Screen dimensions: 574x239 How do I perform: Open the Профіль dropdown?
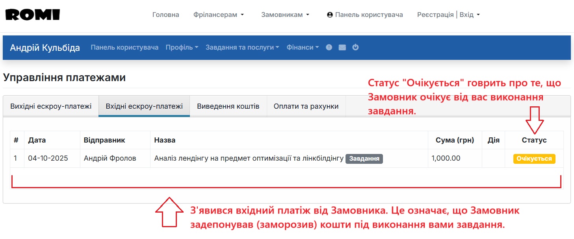182,47
